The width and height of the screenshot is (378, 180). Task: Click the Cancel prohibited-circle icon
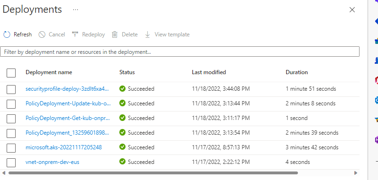(42, 34)
